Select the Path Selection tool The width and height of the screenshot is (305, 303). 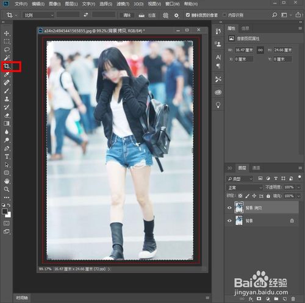(7, 165)
